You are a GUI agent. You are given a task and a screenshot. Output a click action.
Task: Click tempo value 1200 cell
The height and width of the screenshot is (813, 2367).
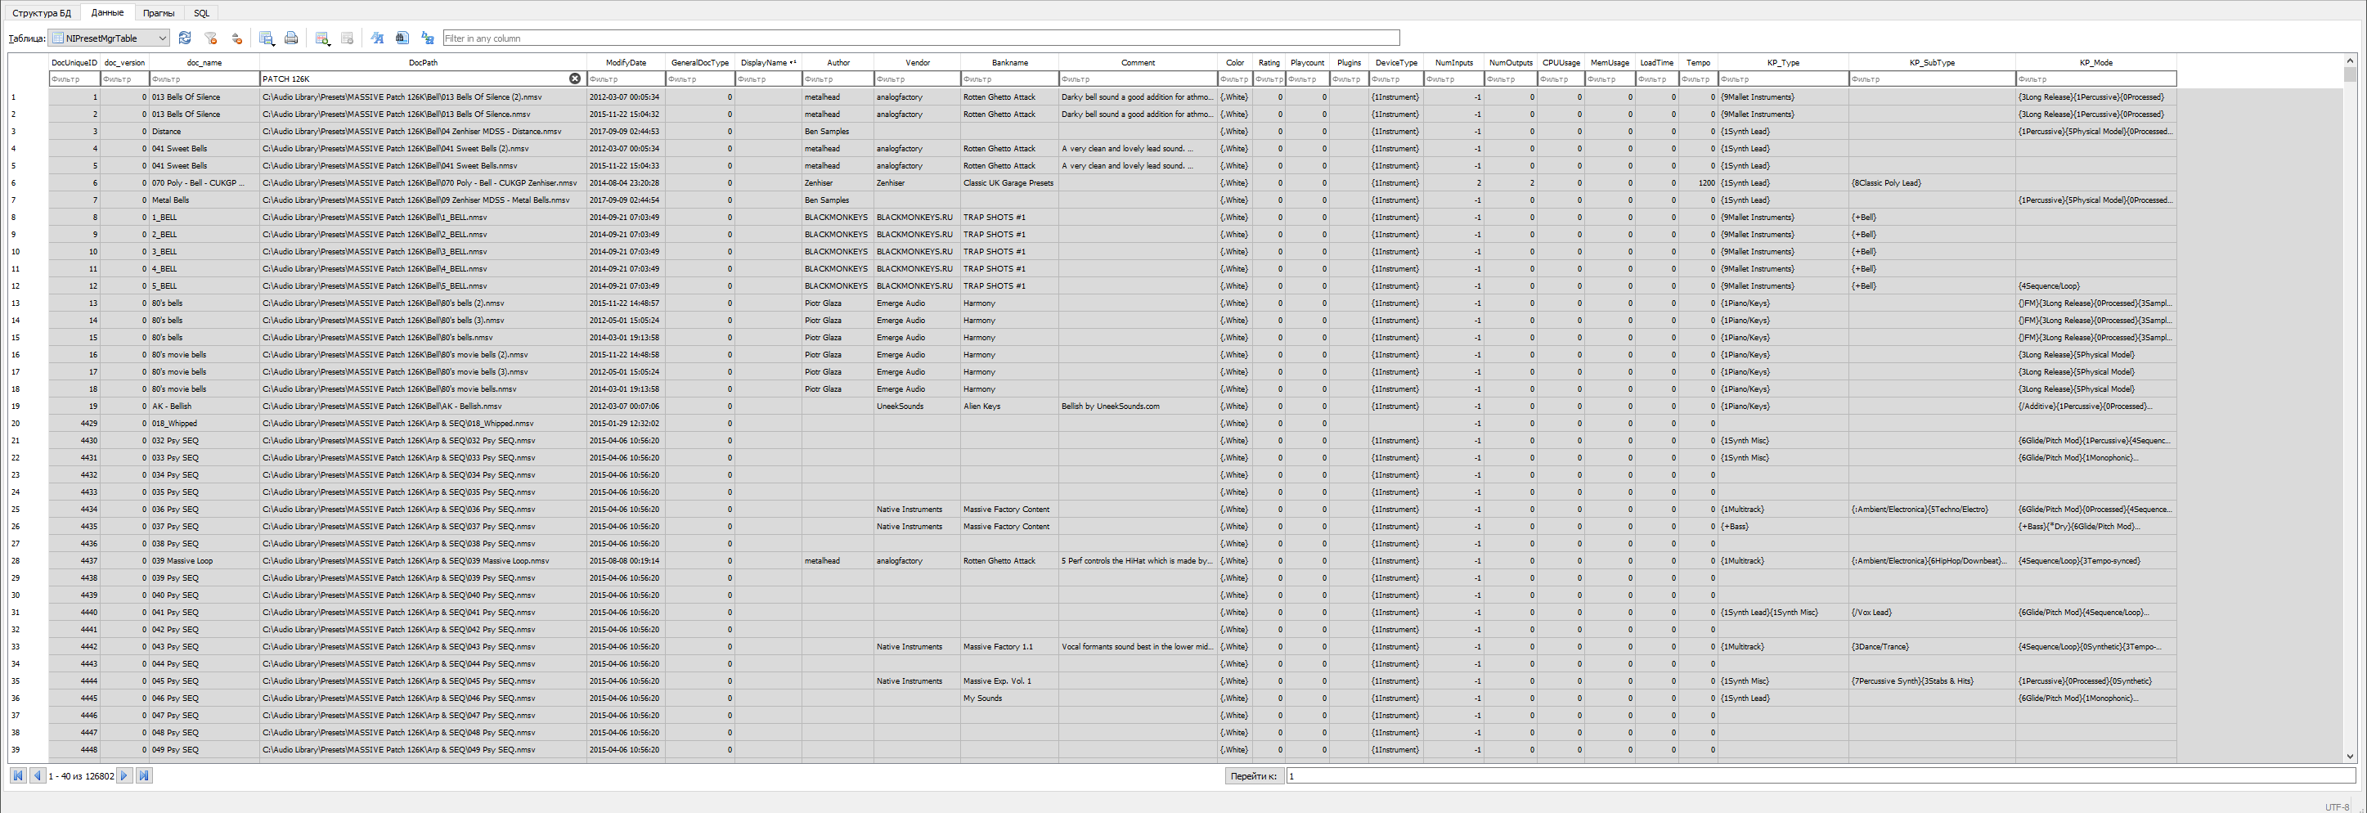pos(1698,183)
